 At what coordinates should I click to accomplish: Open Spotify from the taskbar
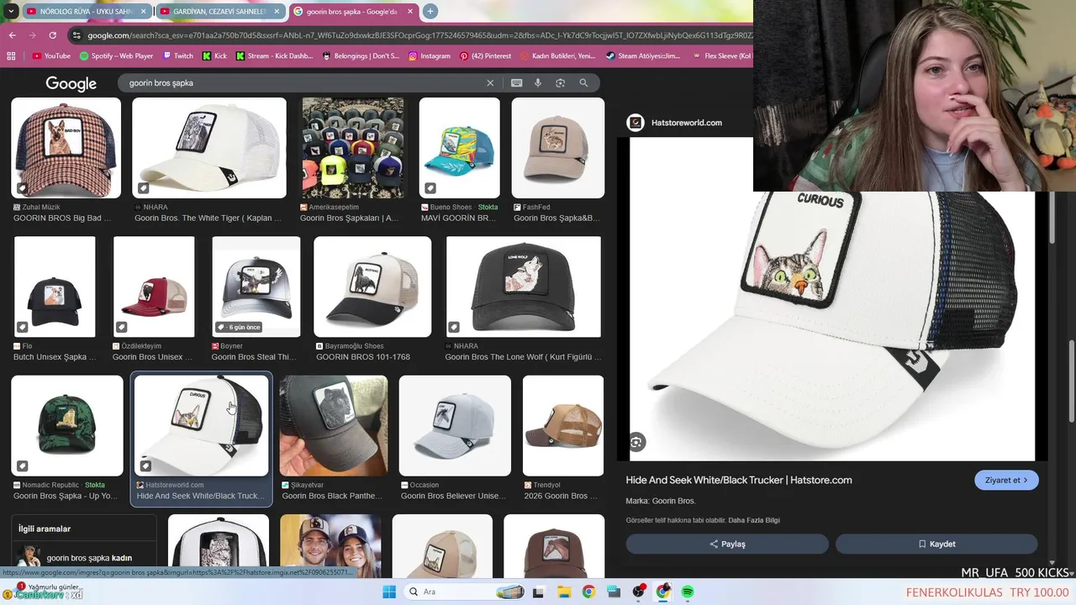click(688, 592)
